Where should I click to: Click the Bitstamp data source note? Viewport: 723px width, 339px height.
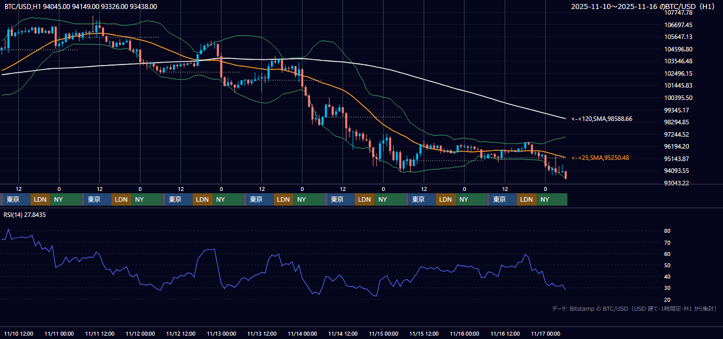(x=634, y=308)
